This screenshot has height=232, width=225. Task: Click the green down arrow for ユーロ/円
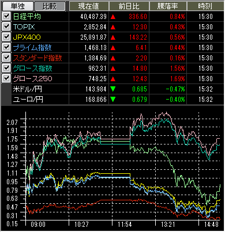click(113, 100)
